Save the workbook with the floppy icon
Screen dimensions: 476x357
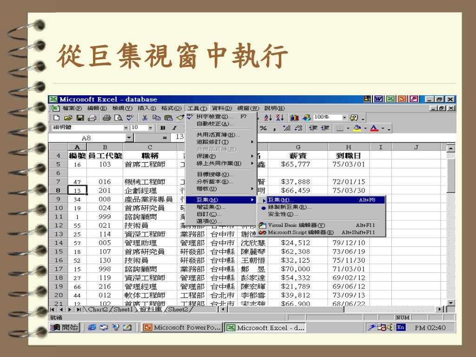point(80,118)
